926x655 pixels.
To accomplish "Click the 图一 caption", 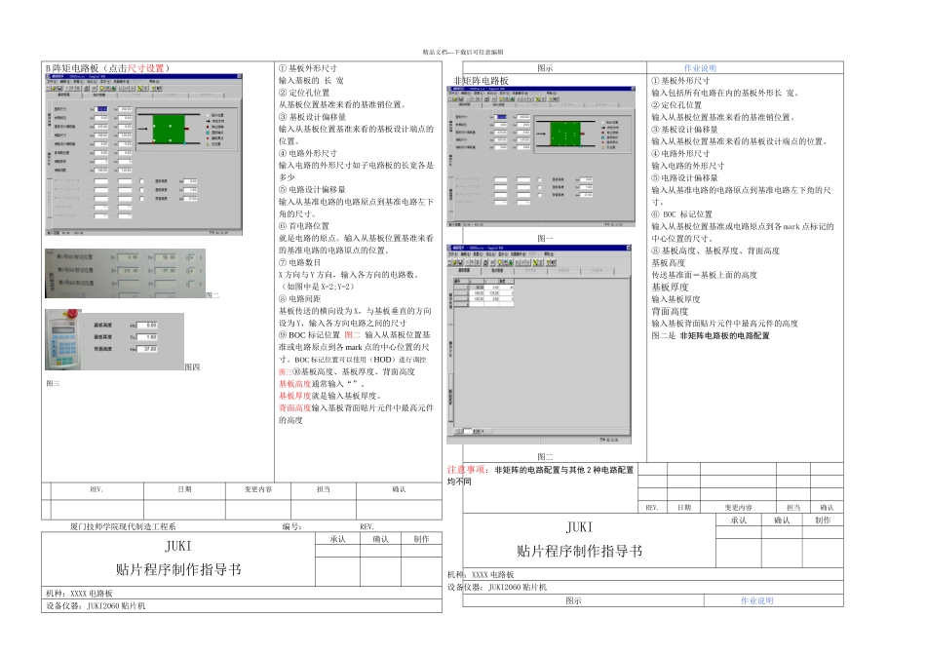I will click(x=545, y=238).
